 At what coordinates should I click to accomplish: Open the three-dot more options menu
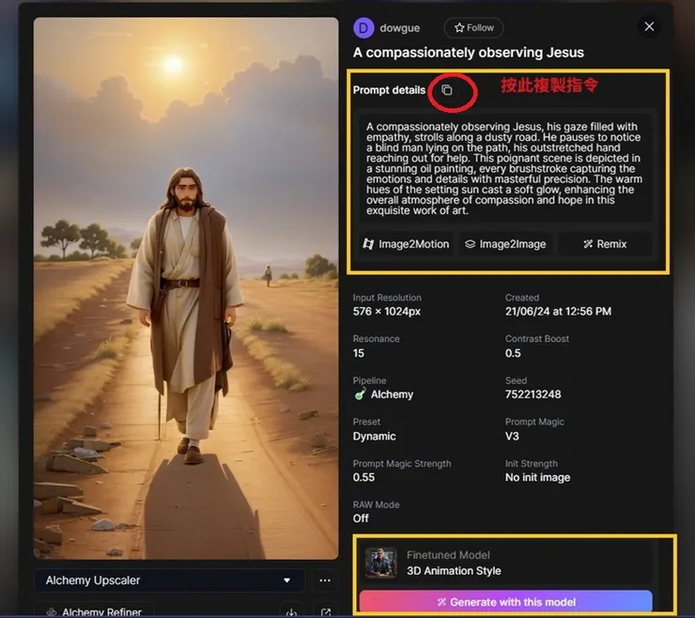coord(324,580)
